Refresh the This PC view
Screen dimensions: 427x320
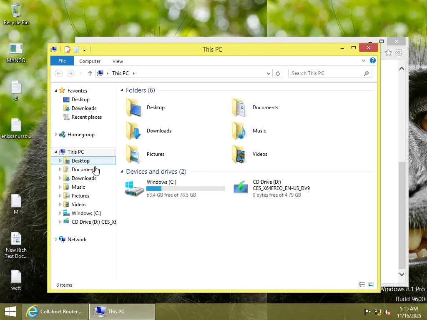tap(278, 73)
